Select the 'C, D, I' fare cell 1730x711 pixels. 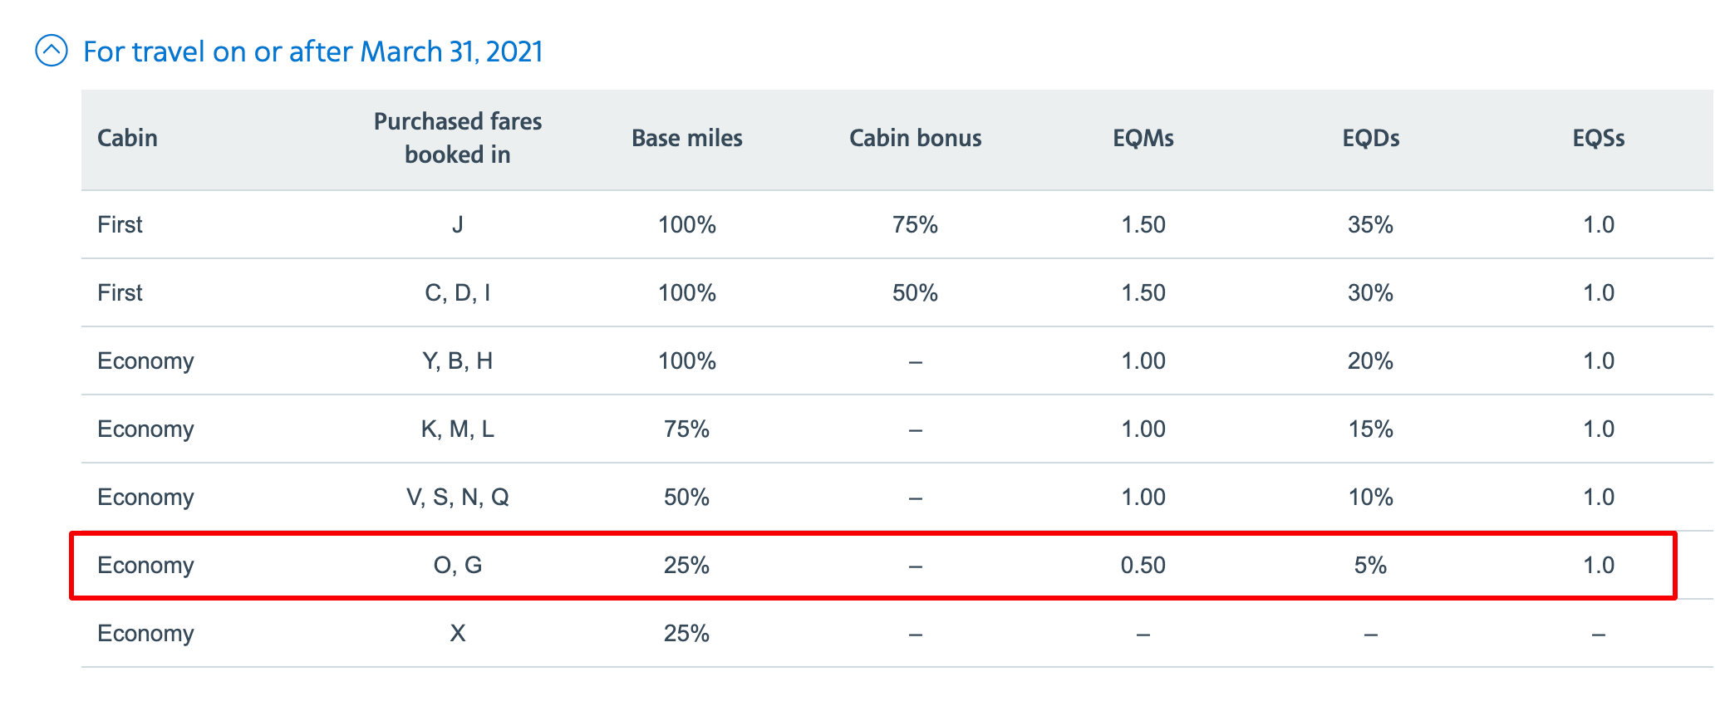(x=457, y=292)
